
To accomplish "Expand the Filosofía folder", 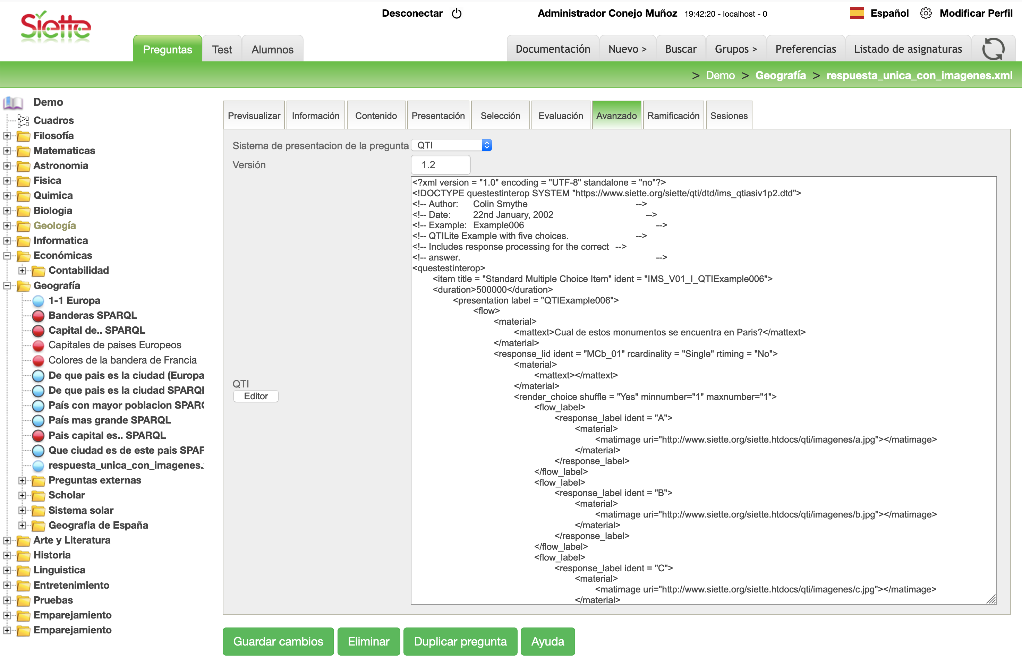I will pyautogui.click(x=7, y=136).
